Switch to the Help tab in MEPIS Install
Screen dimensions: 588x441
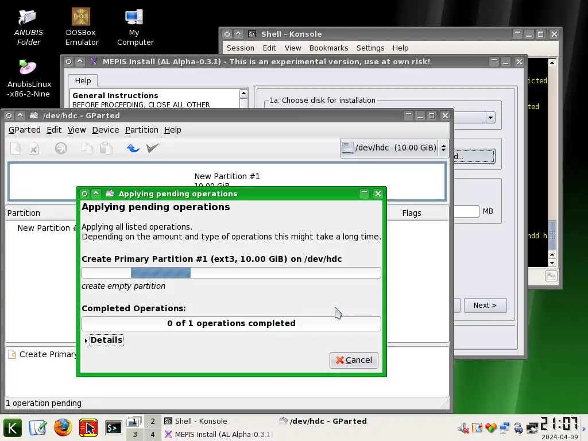83,80
